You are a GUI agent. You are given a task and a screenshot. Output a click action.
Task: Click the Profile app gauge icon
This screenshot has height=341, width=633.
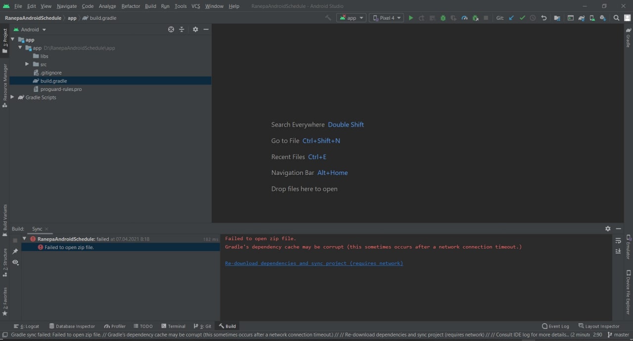tap(464, 18)
